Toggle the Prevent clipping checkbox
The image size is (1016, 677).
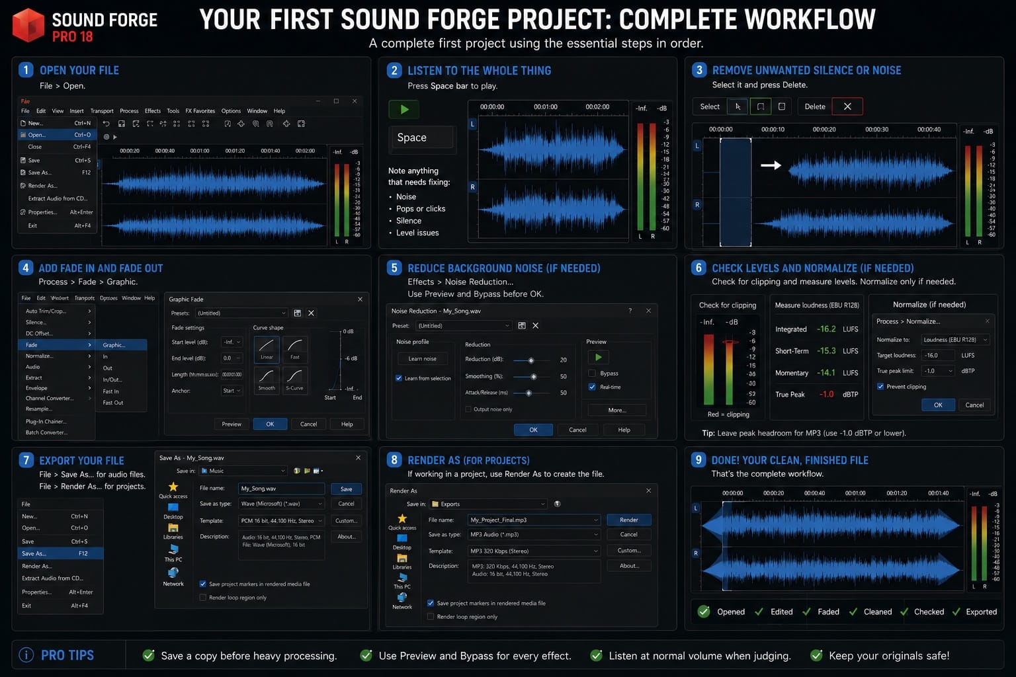pyautogui.click(x=880, y=387)
